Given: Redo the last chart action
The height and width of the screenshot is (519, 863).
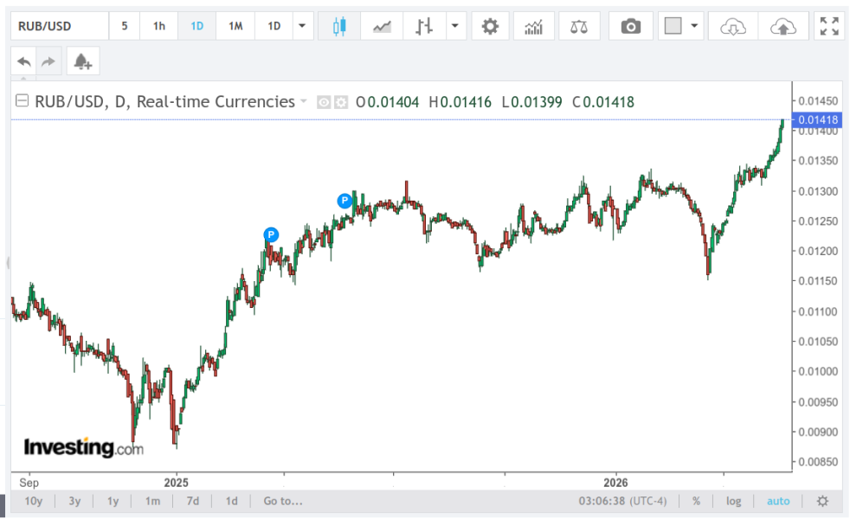Looking at the screenshot, I should tap(48, 61).
